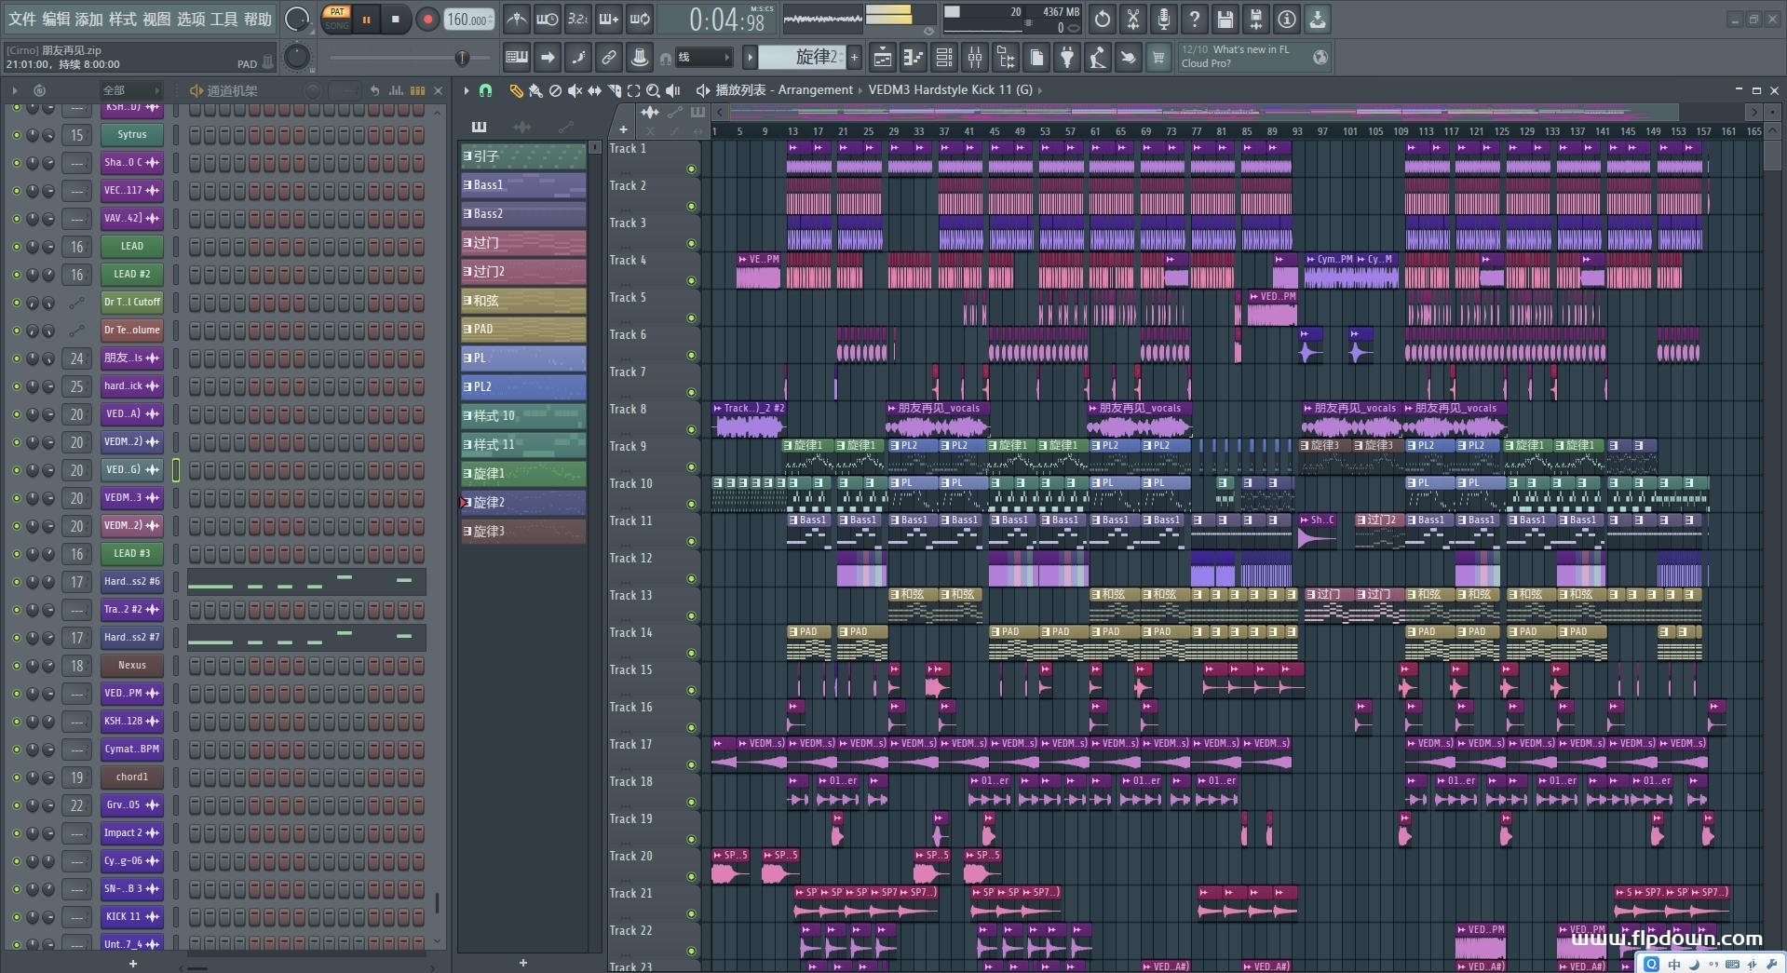This screenshot has width=1787, height=973.
Task: Open the 工具 menu
Action: [223, 19]
